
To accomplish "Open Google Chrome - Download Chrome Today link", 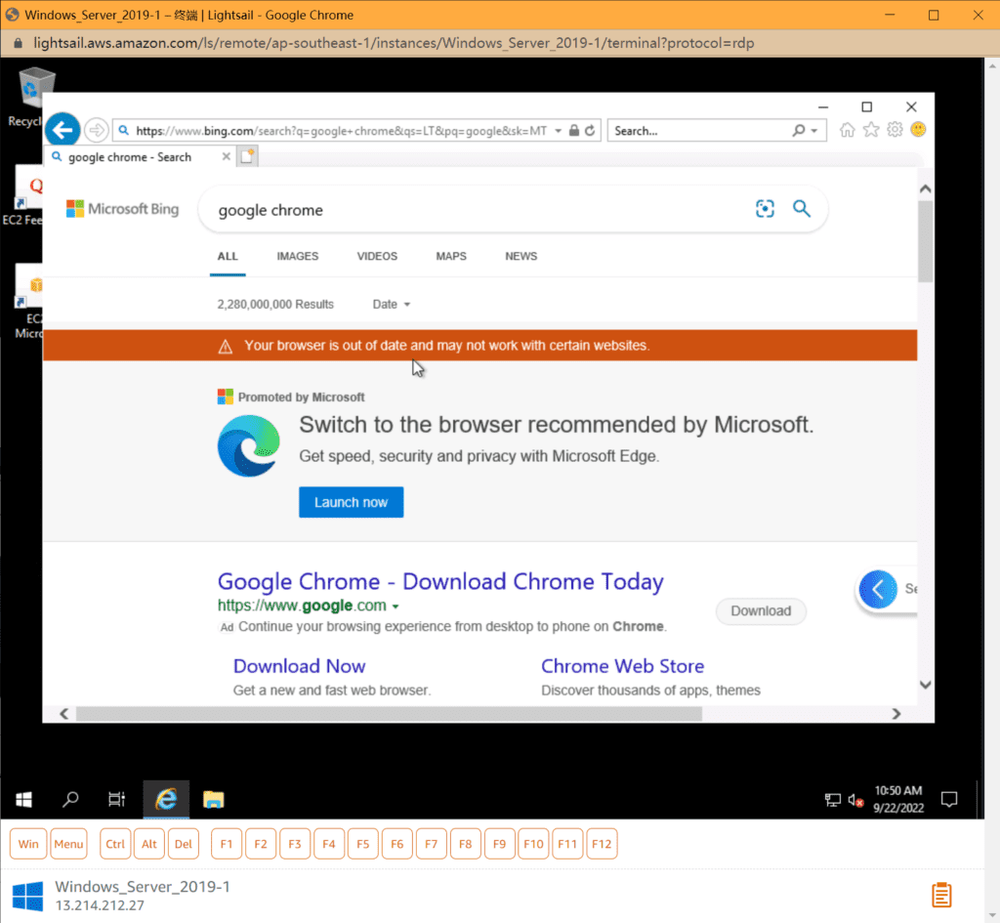I will (x=440, y=582).
